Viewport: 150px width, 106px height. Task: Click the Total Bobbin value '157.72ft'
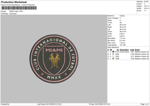pyautogui.click(x=123, y=45)
